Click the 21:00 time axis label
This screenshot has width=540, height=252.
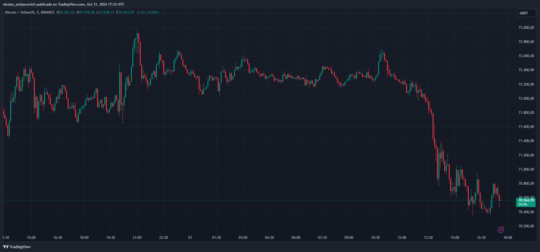pyautogui.click(x=137, y=238)
